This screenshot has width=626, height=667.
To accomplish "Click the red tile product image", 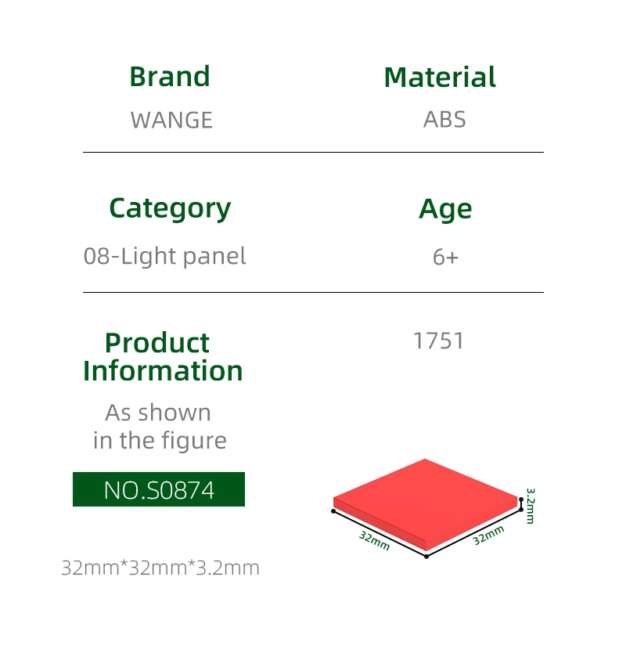I will (425, 504).
